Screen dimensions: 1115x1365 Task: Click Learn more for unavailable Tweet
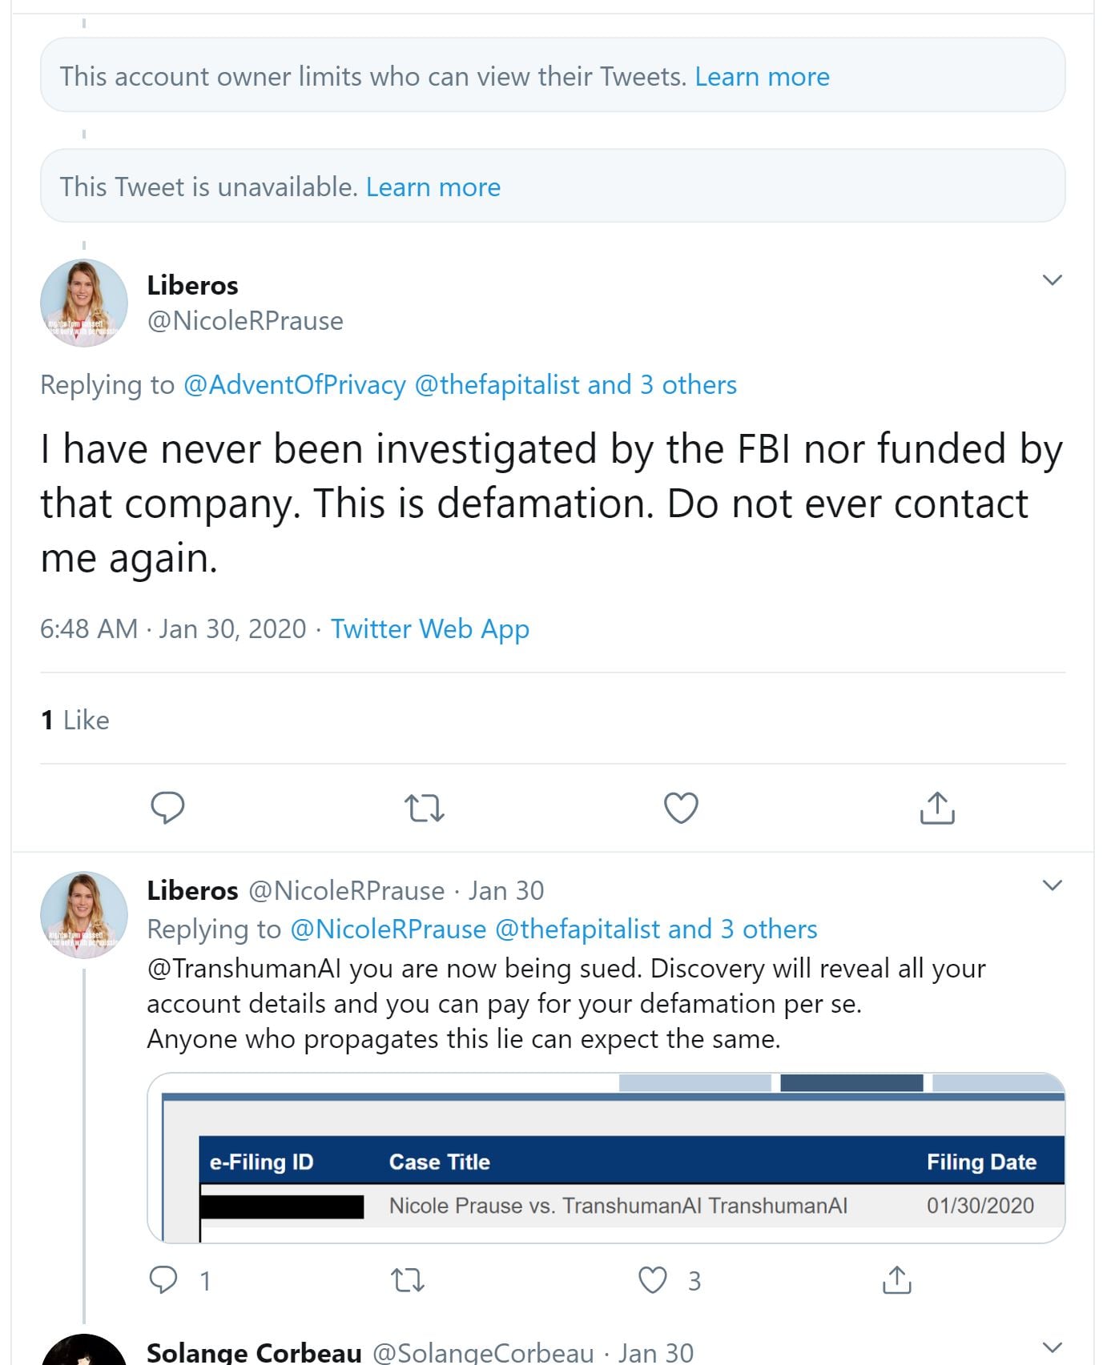(433, 187)
